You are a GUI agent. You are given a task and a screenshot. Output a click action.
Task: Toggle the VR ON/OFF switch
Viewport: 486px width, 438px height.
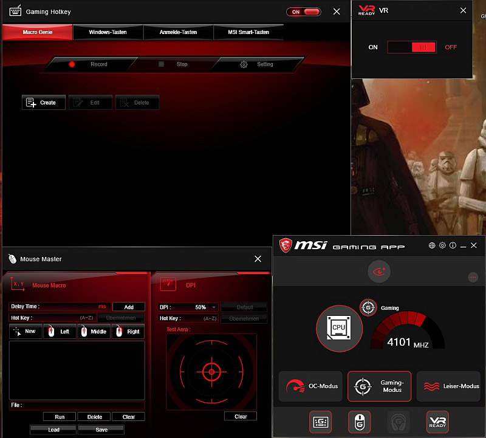click(412, 47)
